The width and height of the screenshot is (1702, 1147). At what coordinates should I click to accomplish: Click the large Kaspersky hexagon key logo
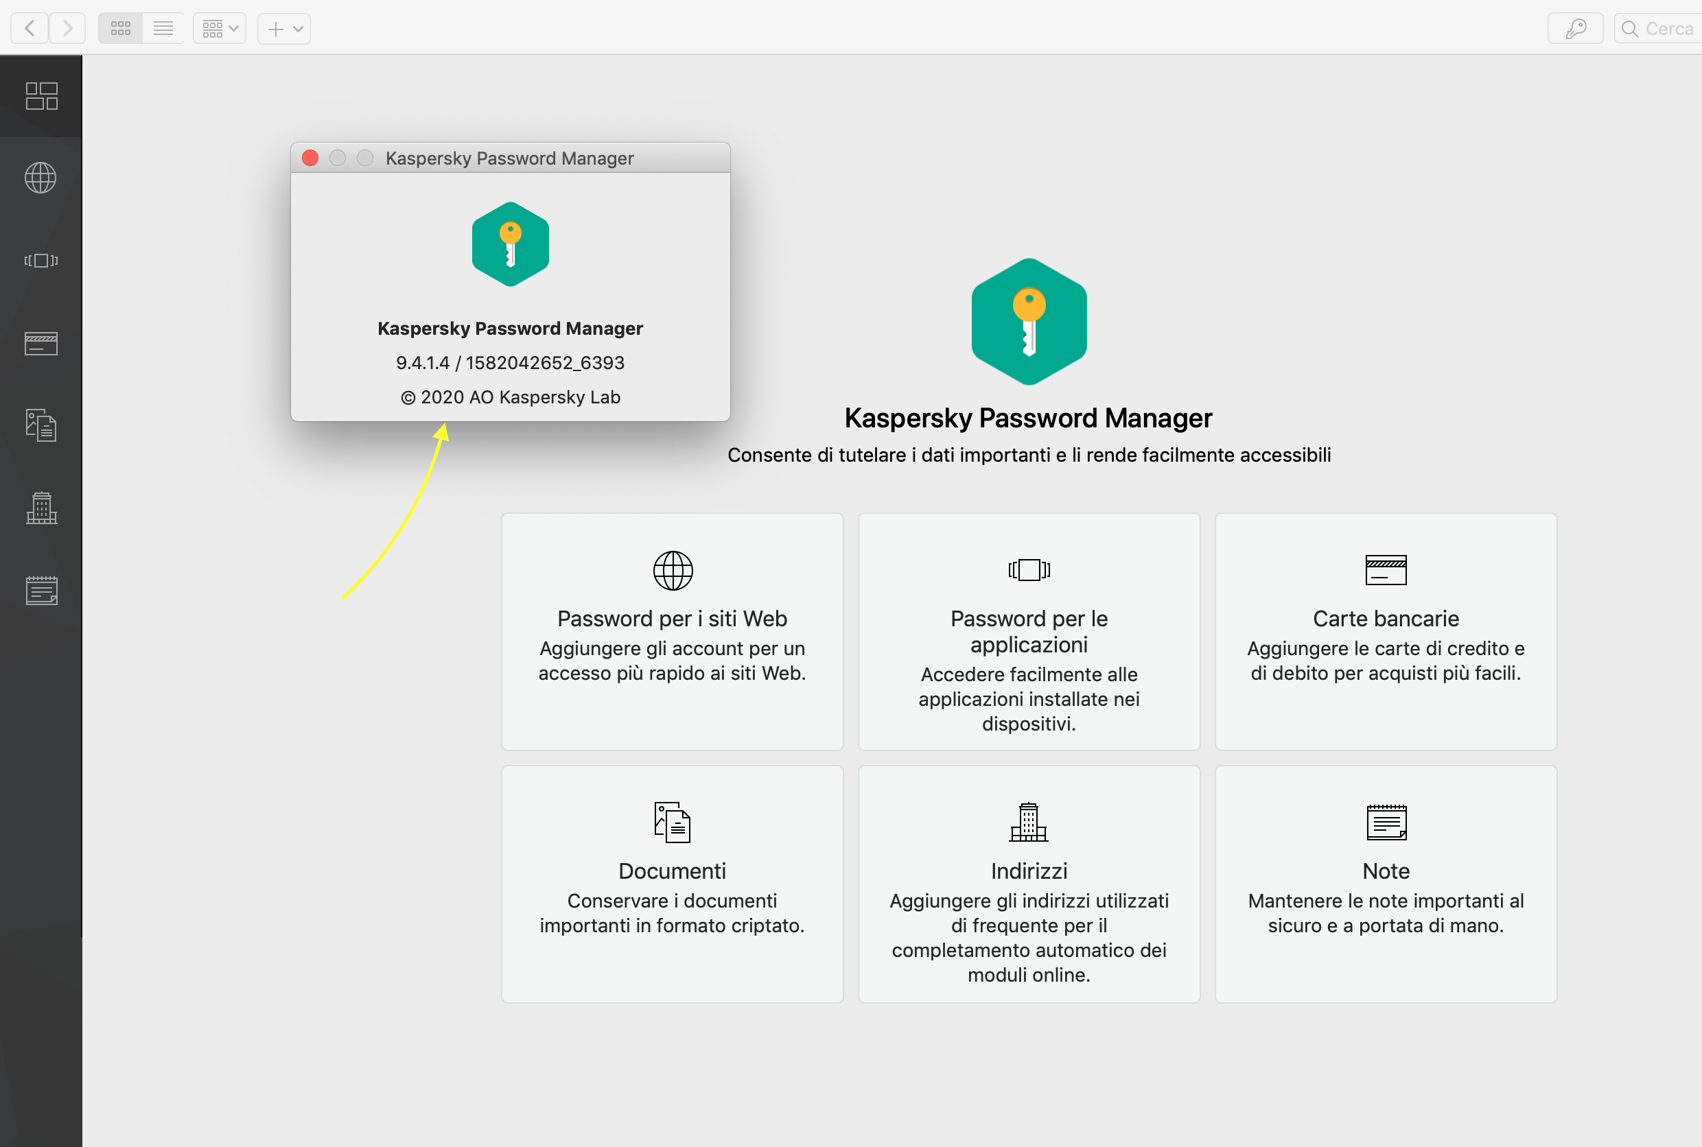pyautogui.click(x=1029, y=322)
